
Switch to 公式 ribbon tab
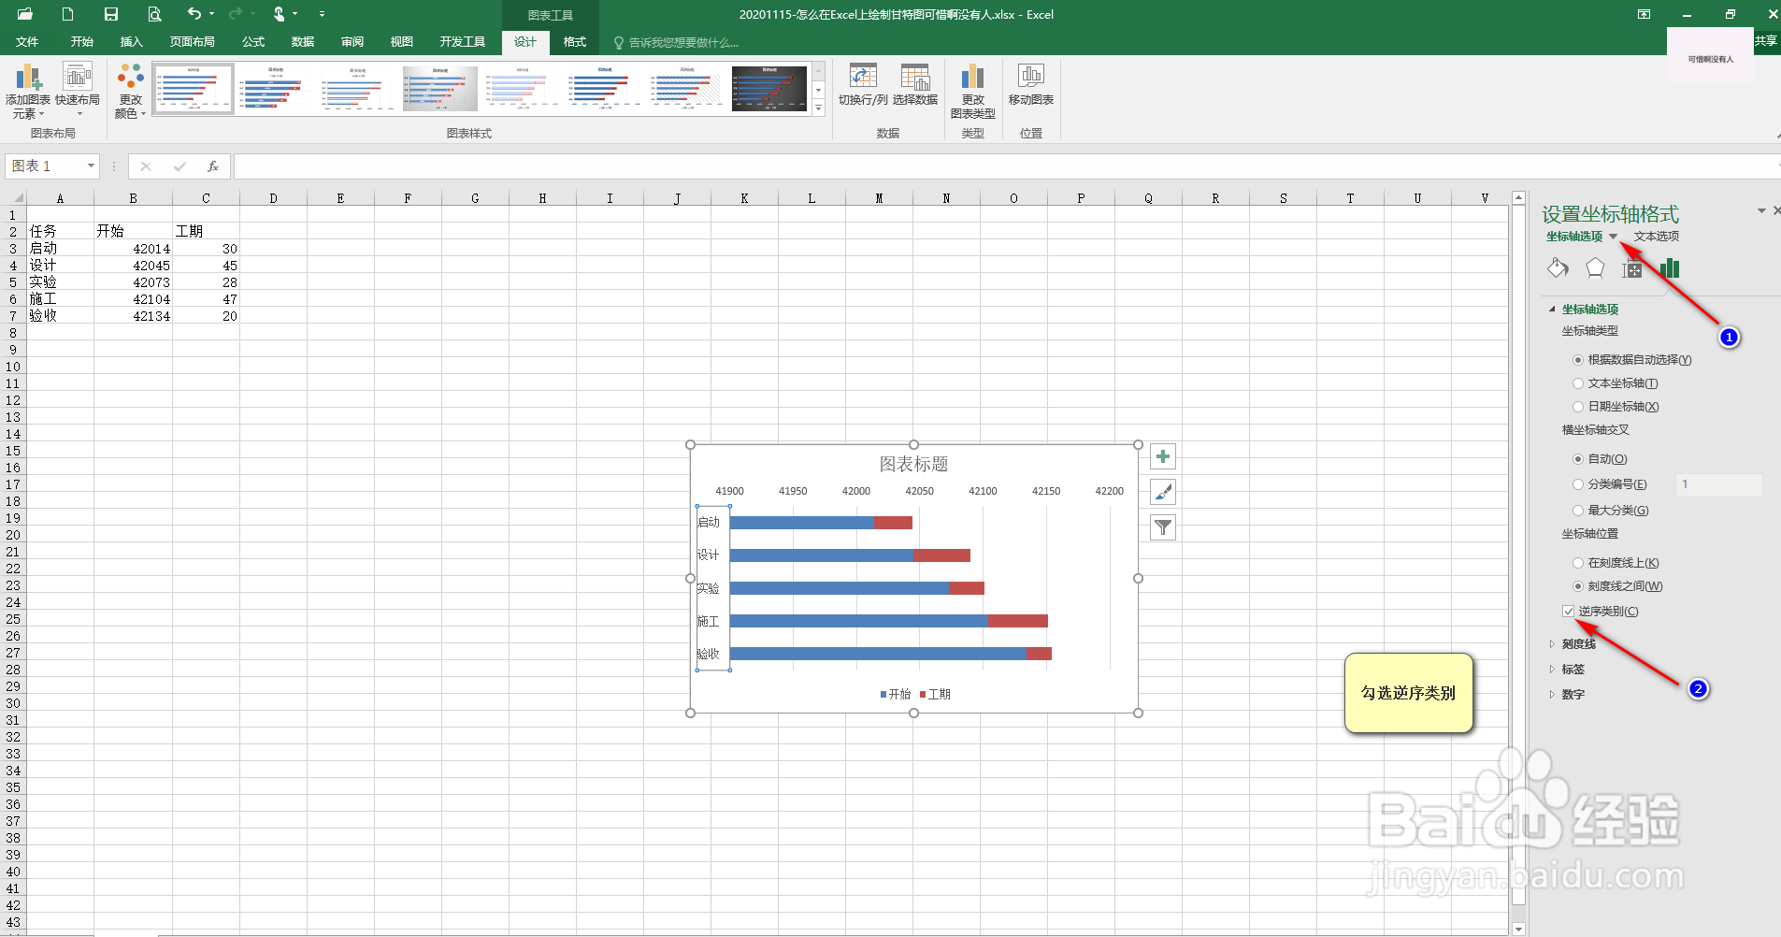coord(252,42)
